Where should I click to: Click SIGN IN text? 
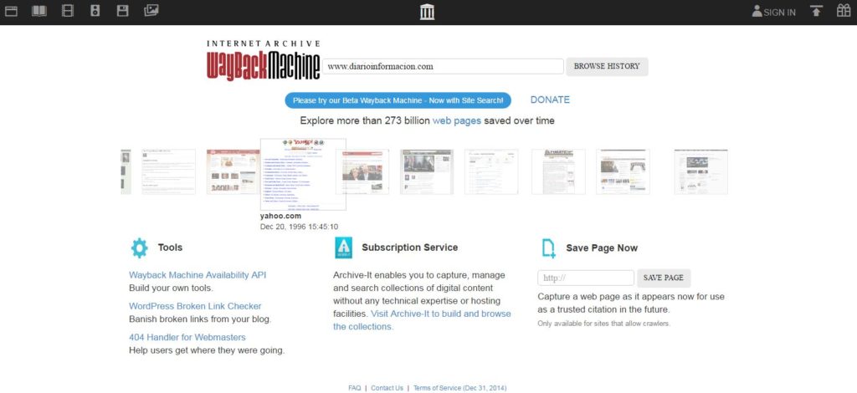[779, 12]
